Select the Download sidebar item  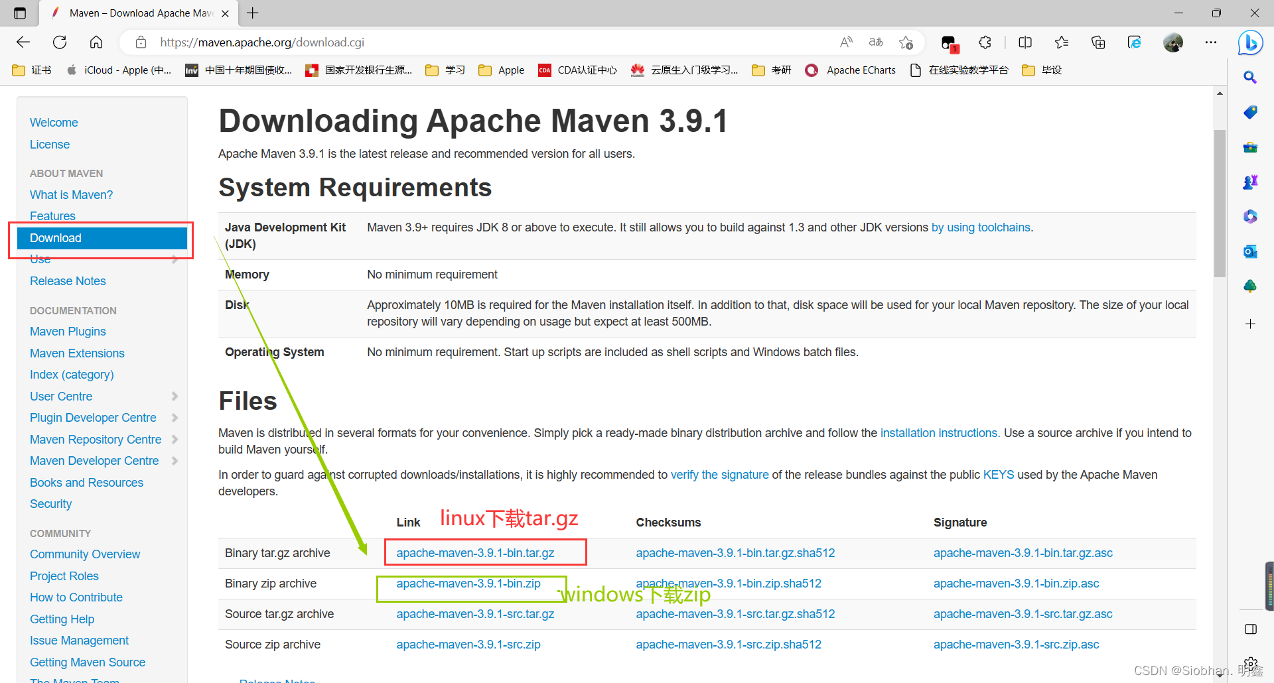pyautogui.click(x=102, y=238)
